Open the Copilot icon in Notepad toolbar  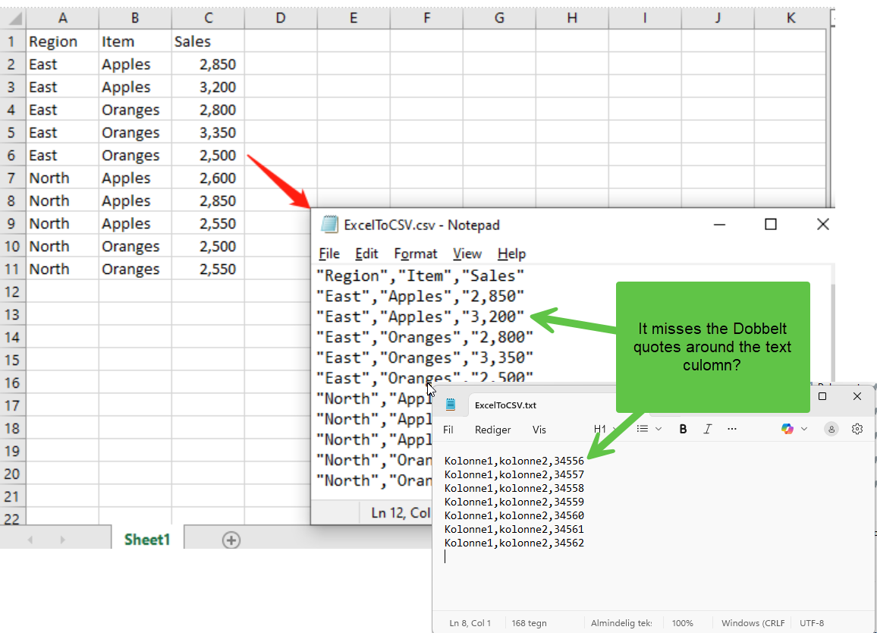point(787,430)
